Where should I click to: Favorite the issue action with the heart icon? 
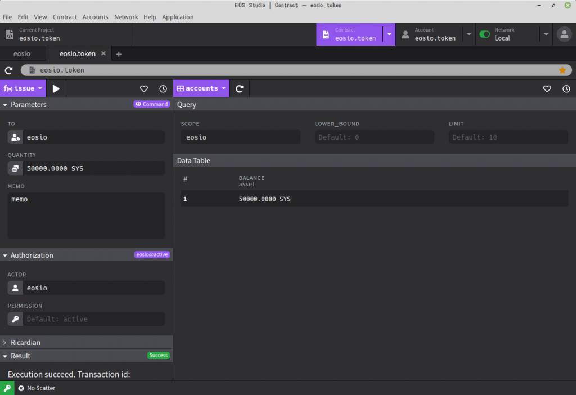point(144,88)
